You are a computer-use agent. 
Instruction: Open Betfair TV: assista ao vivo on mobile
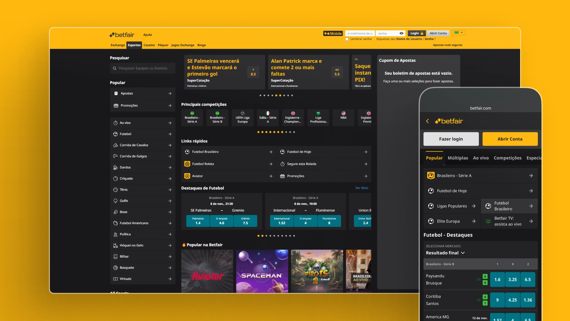click(509, 221)
